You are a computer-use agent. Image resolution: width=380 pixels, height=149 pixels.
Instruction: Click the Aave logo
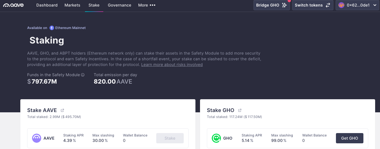tap(13, 5)
